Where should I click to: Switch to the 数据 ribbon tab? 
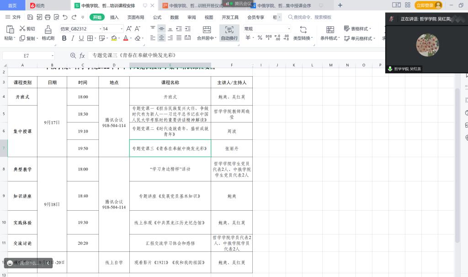[174, 17]
